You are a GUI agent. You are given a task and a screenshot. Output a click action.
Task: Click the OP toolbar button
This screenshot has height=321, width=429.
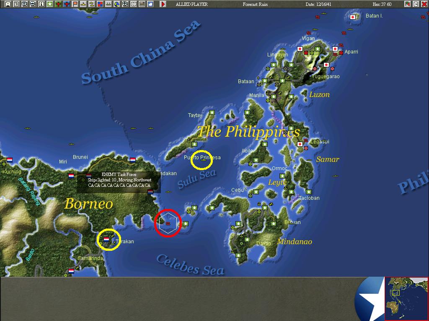[134, 4]
